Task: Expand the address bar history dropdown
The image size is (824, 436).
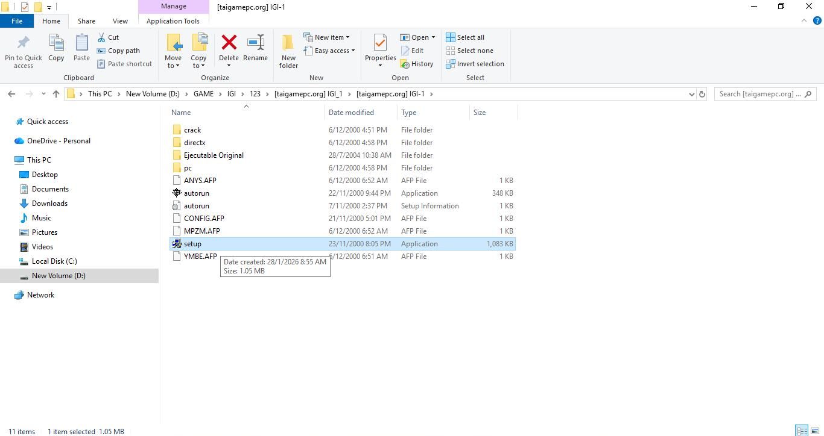Action: pyautogui.click(x=691, y=94)
